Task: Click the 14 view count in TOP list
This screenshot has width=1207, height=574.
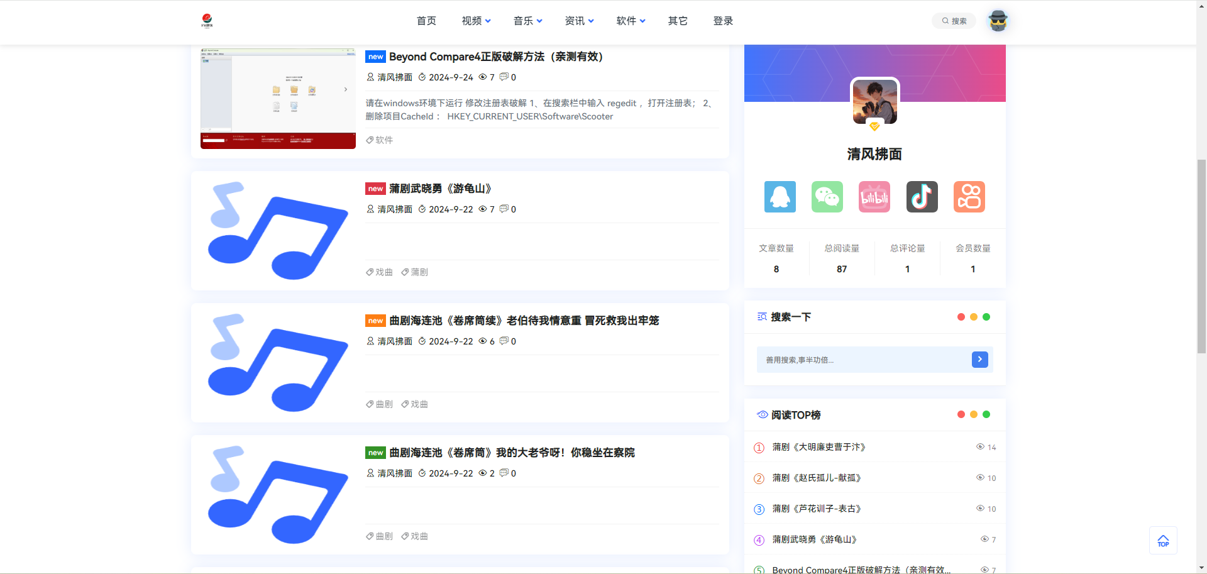Action: tap(991, 448)
